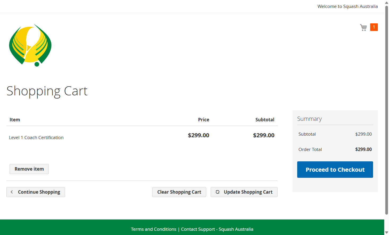Click the Continue Shopping label

(39, 192)
